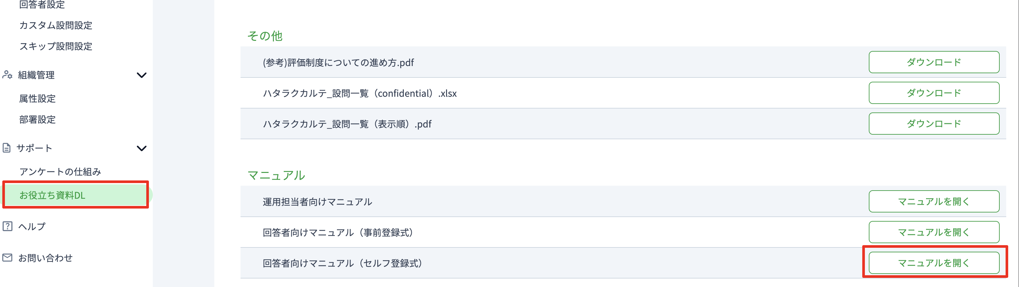1019x287 pixels.
Task: Click the ヘルプ question mark icon
Action: [x=7, y=226]
